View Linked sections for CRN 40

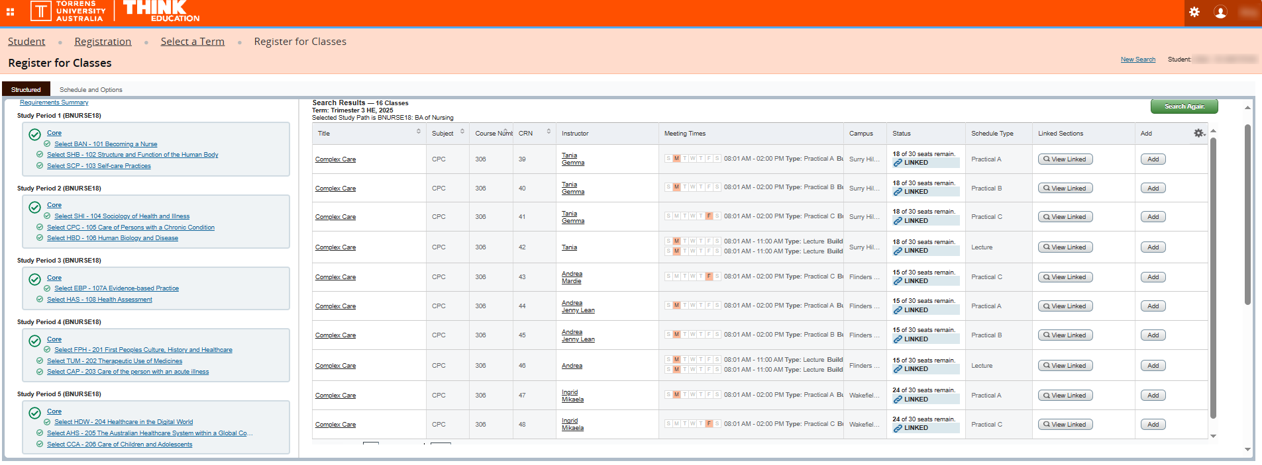tap(1065, 189)
